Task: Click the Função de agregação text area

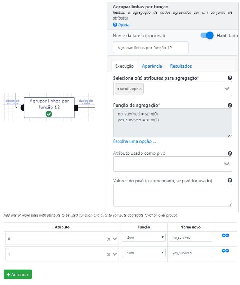Action: 173,123
